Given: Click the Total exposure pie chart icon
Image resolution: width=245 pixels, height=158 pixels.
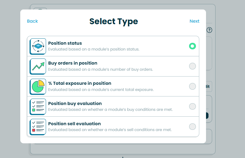Looking at the screenshot, I should (x=38, y=86).
